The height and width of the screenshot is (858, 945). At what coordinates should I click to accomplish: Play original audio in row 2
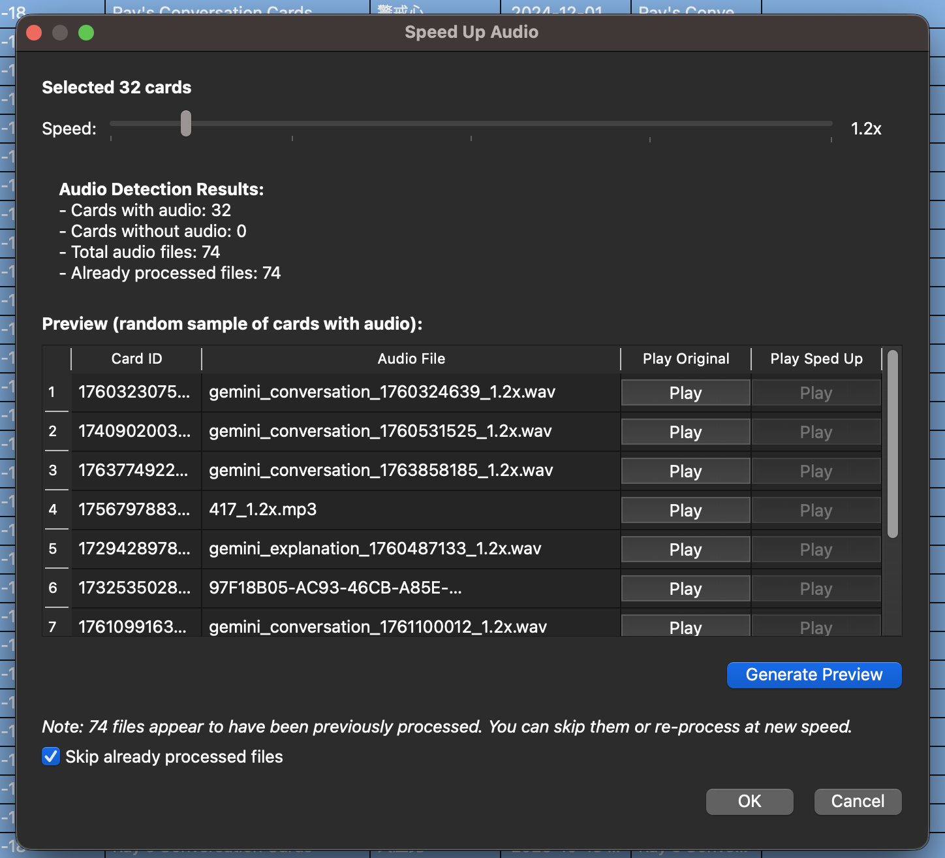point(685,432)
